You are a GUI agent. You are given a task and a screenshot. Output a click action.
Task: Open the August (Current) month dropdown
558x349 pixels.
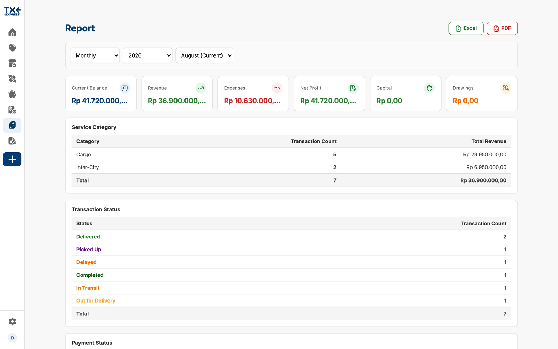click(x=204, y=55)
